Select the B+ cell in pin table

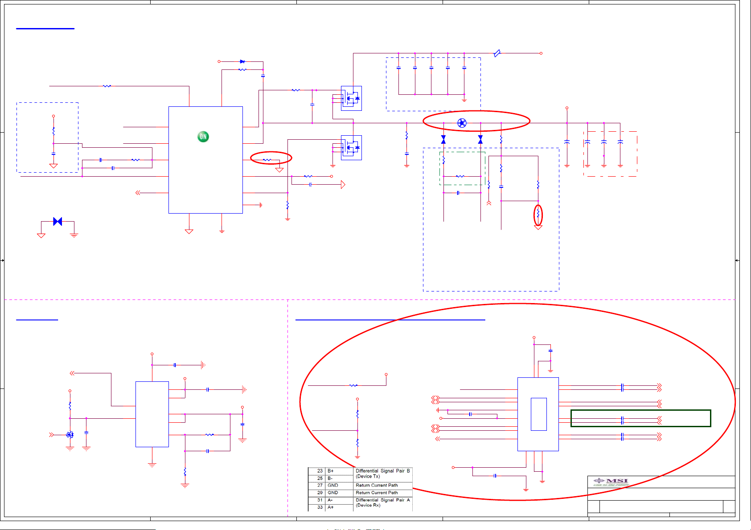[331, 471]
